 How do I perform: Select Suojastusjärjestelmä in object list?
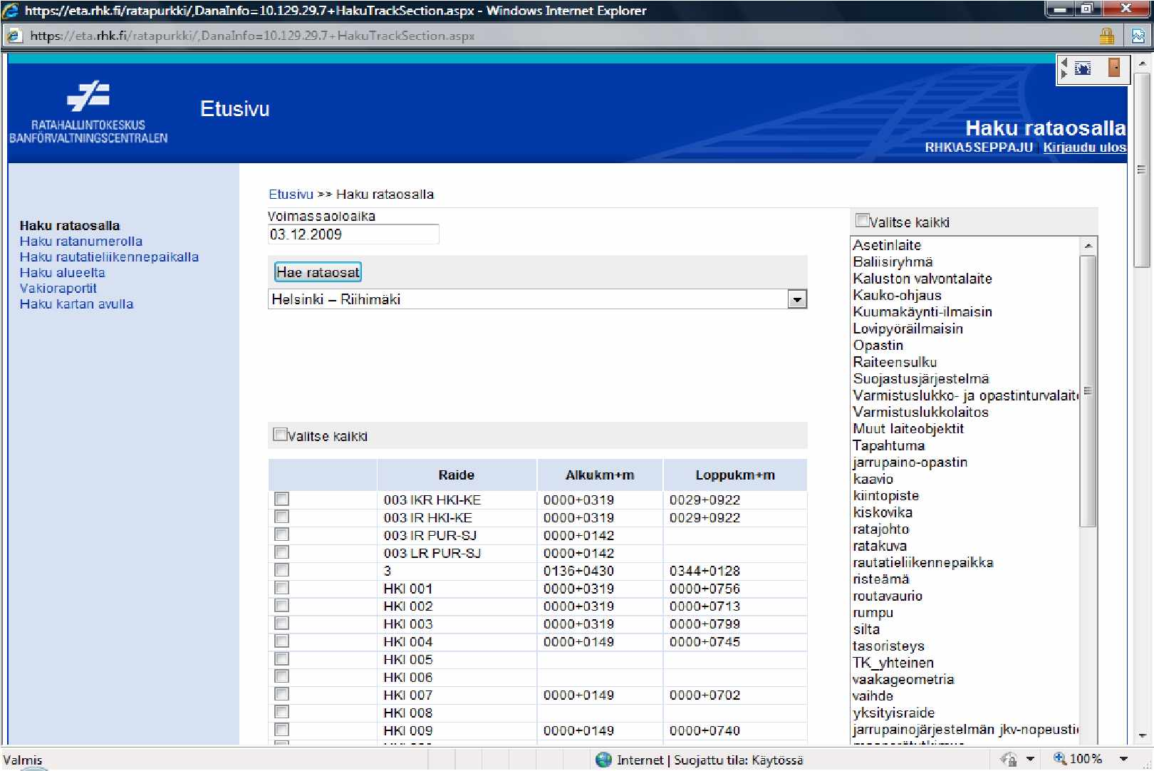[921, 378]
